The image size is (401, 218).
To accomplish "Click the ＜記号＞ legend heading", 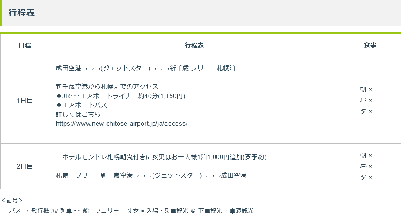I will [12, 200].
